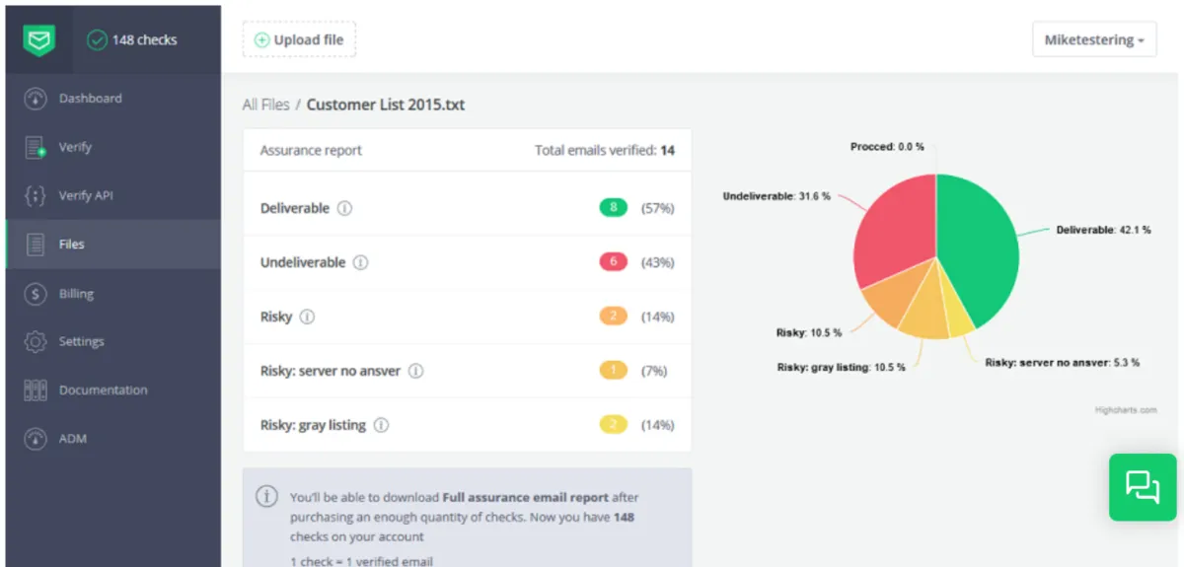Click the 148 checks counter
The height and width of the screenshot is (567, 1184).
pyautogui.click(x=132, y=40)
